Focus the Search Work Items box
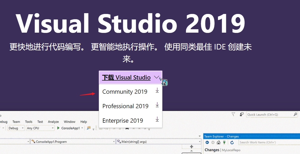This screenshot has width=300, height=154. (269, 142)
